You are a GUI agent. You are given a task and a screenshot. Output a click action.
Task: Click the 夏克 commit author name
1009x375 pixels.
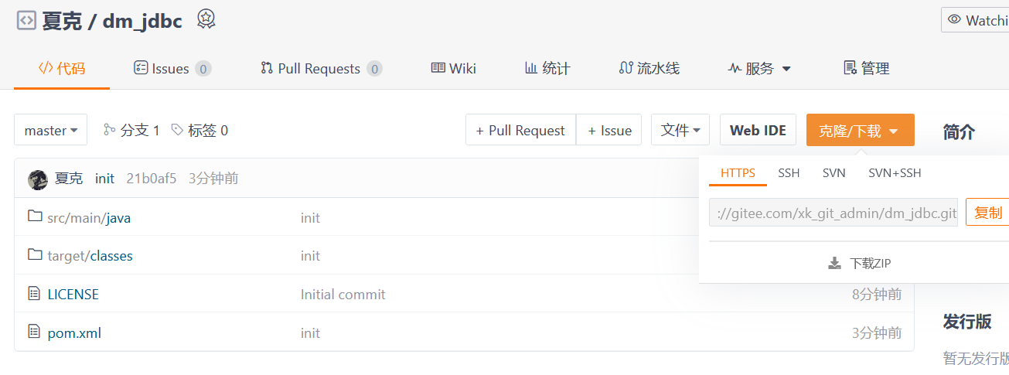pos(68,179)
